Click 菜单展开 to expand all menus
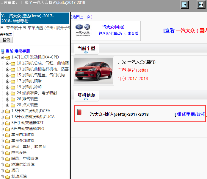 click(x=14, y=28)
